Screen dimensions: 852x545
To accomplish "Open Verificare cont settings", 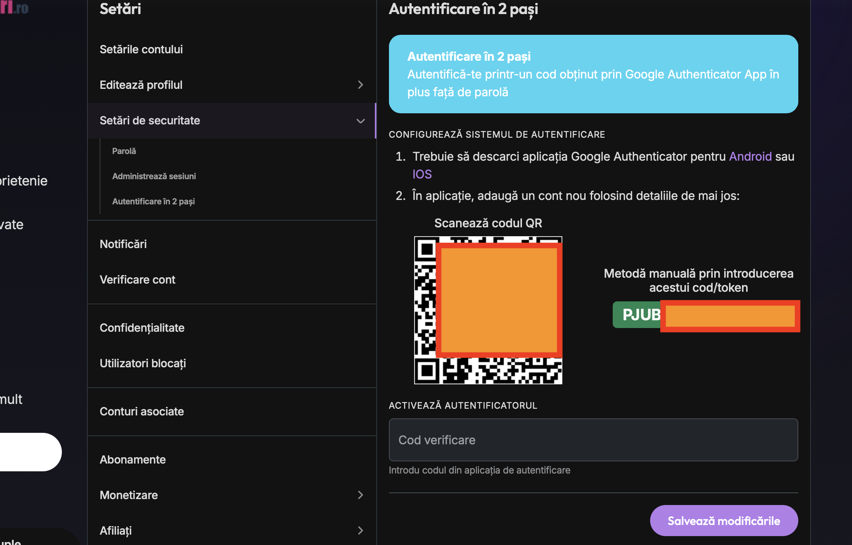I will [137, 280].
